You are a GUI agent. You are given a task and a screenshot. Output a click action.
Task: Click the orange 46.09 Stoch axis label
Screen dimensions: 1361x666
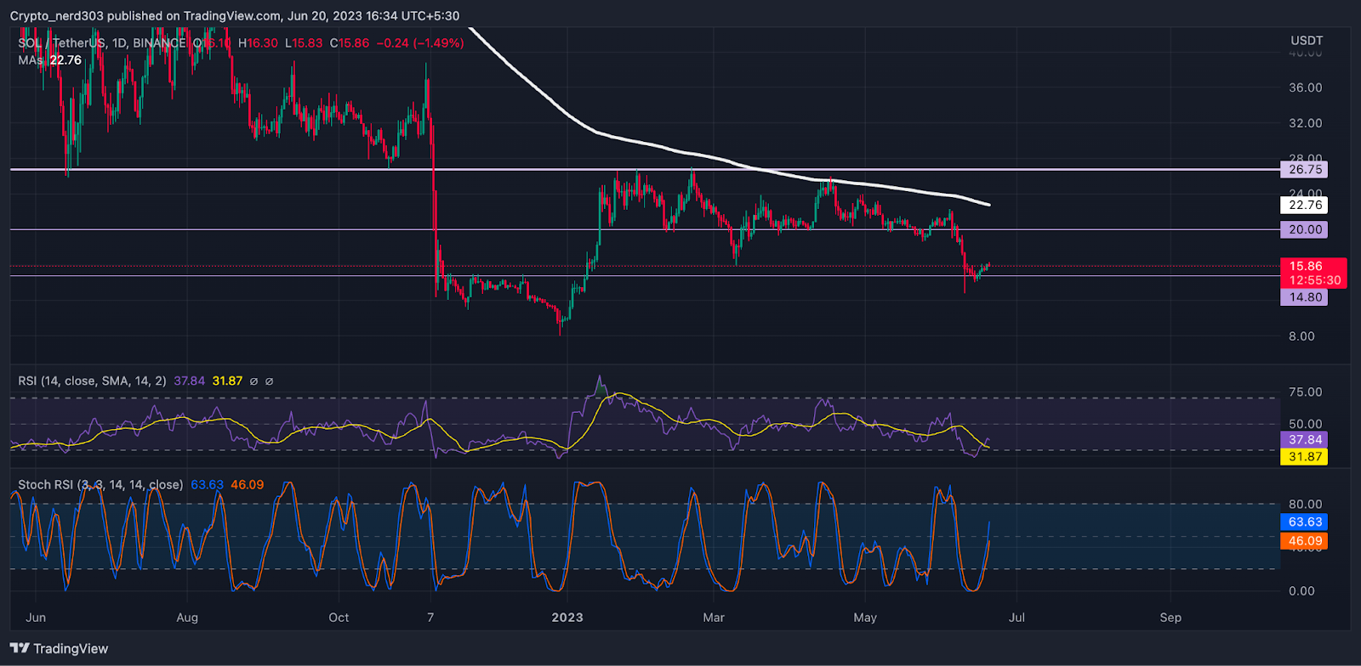coord(1305,541)
